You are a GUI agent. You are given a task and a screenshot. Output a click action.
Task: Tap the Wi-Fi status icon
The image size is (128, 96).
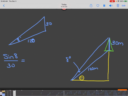tap(118, 1)
